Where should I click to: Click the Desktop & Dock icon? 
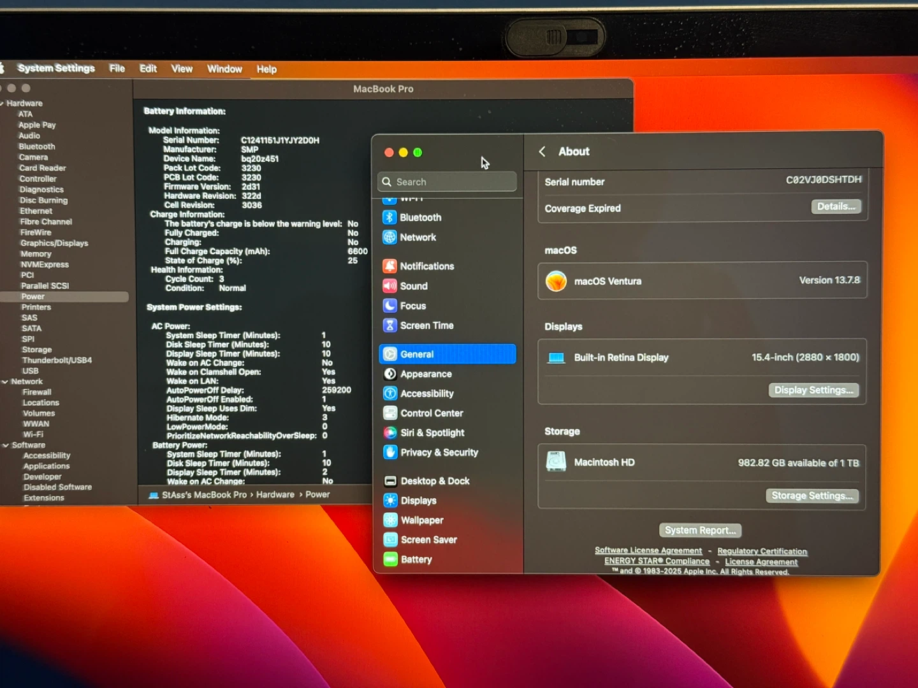390,481
